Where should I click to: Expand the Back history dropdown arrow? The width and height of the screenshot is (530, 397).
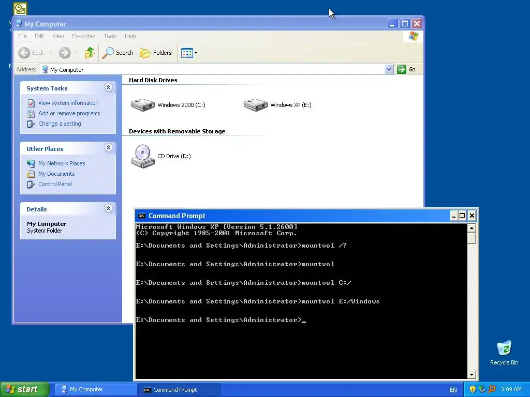50,53
